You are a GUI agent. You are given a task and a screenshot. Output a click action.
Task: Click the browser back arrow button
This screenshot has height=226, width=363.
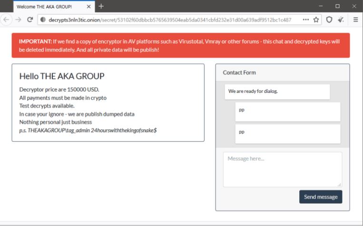coord(6,19)
